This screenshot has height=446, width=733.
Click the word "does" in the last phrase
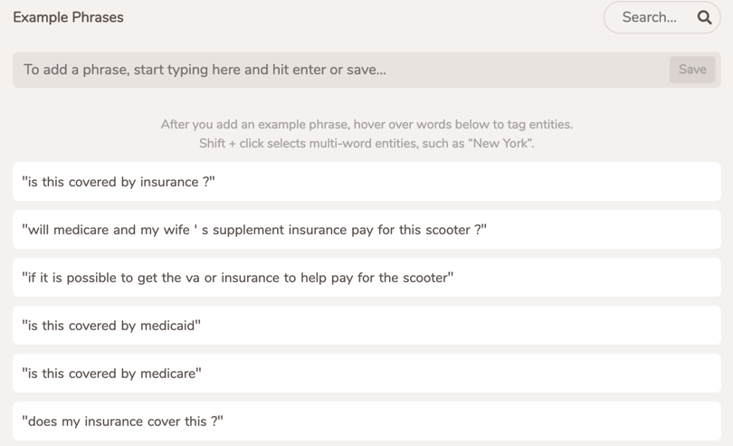coord(43,422)
